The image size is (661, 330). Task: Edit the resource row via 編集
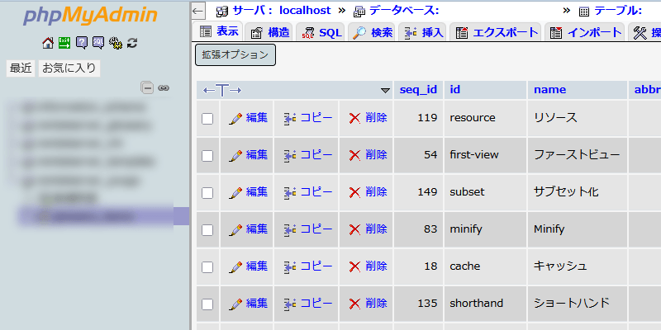coord(249,118)
